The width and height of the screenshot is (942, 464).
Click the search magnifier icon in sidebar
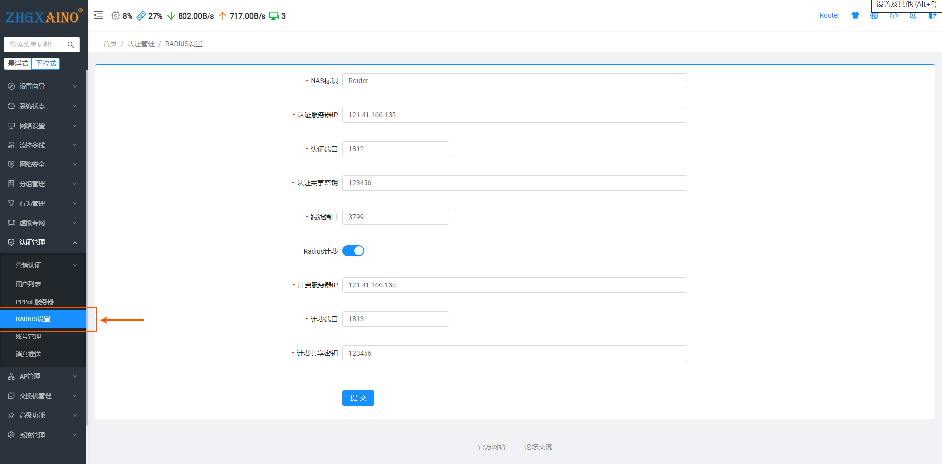(71, 45)
